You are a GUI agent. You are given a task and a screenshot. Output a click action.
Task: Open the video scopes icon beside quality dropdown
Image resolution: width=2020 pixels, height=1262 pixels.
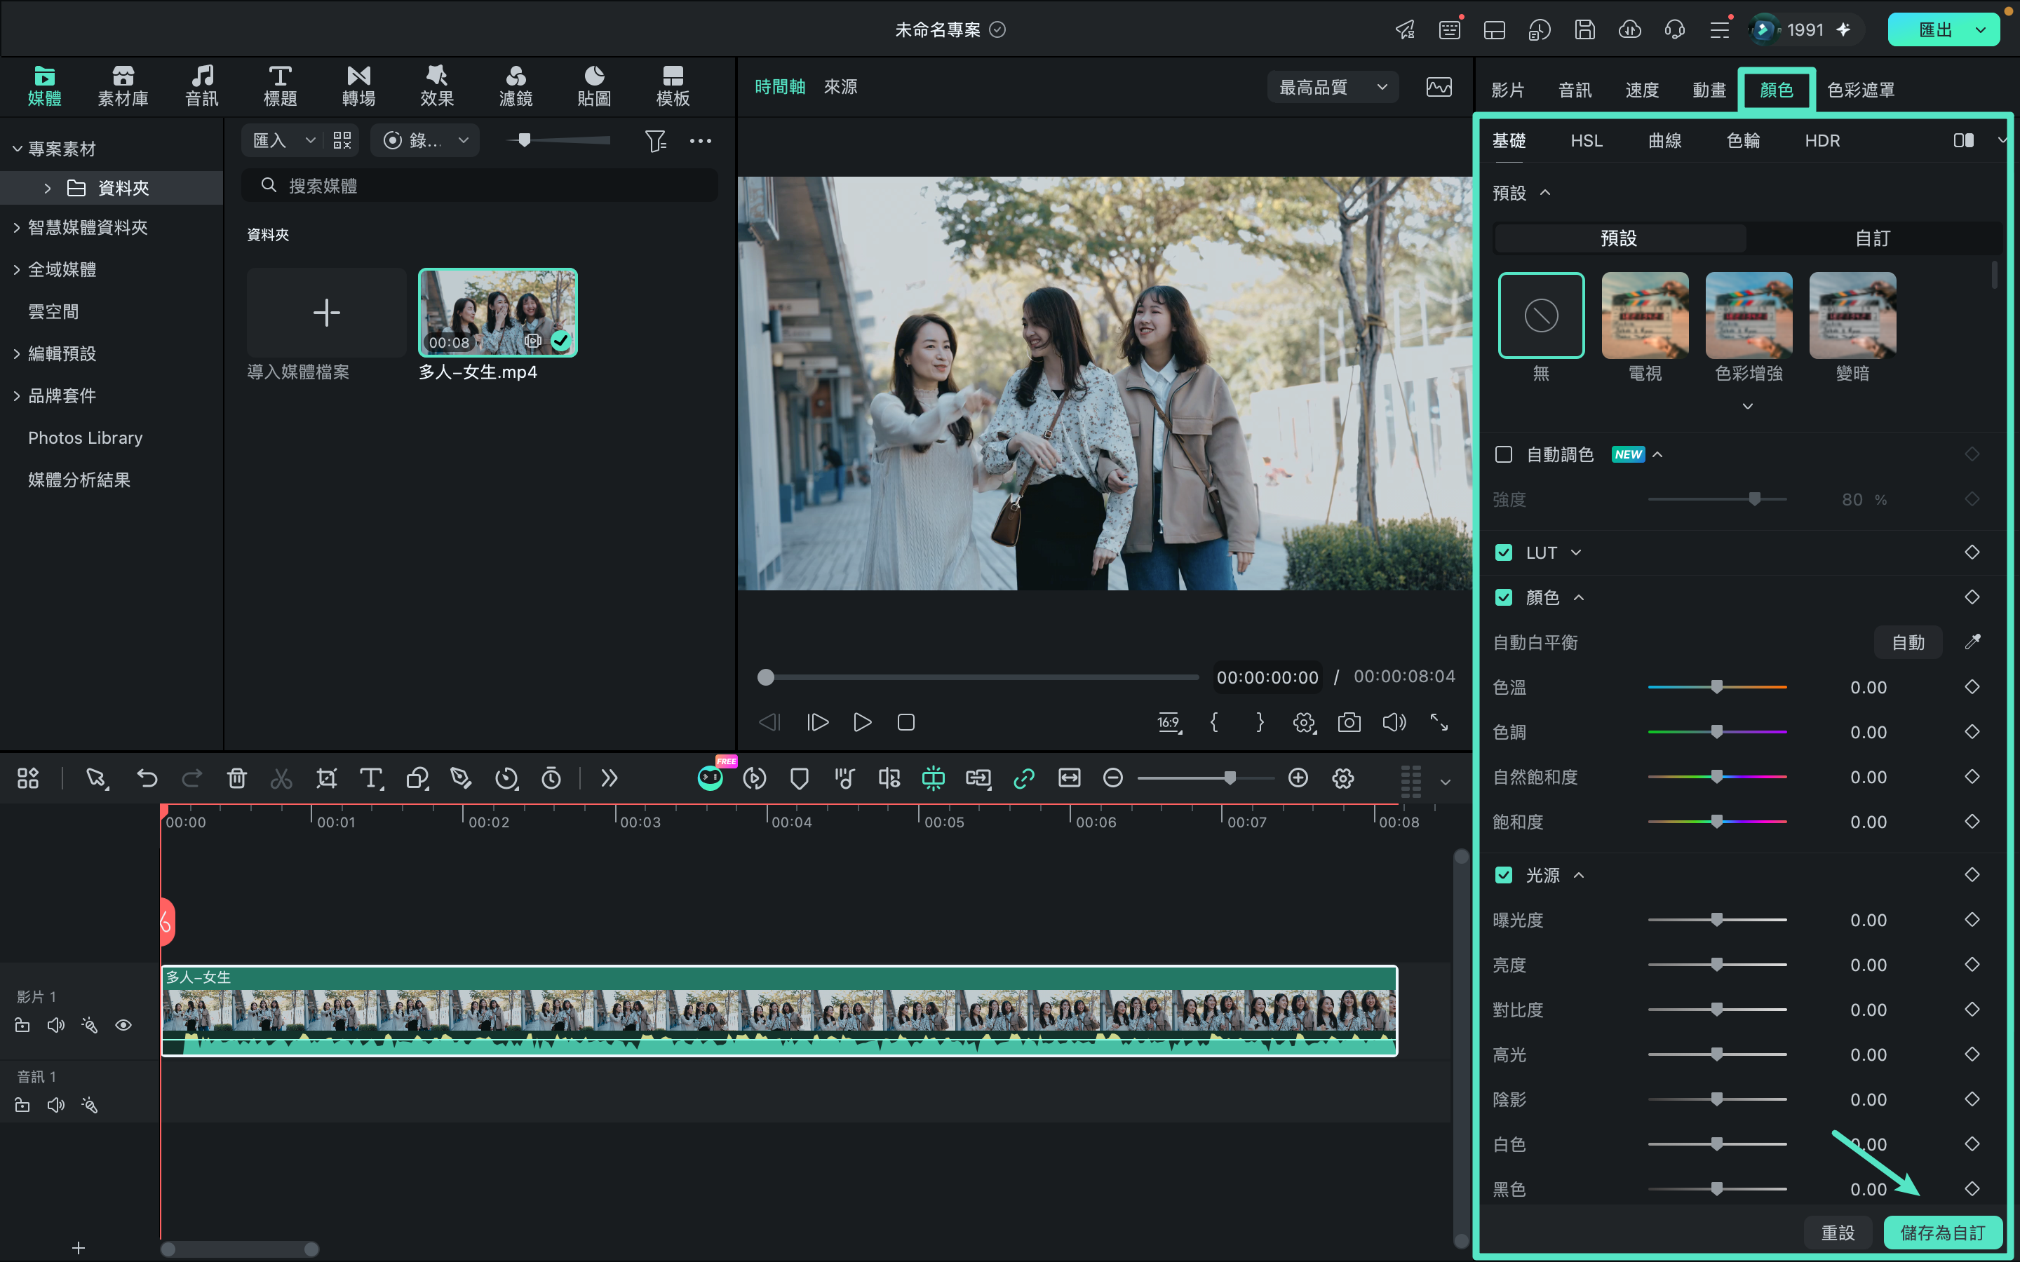1439,87
